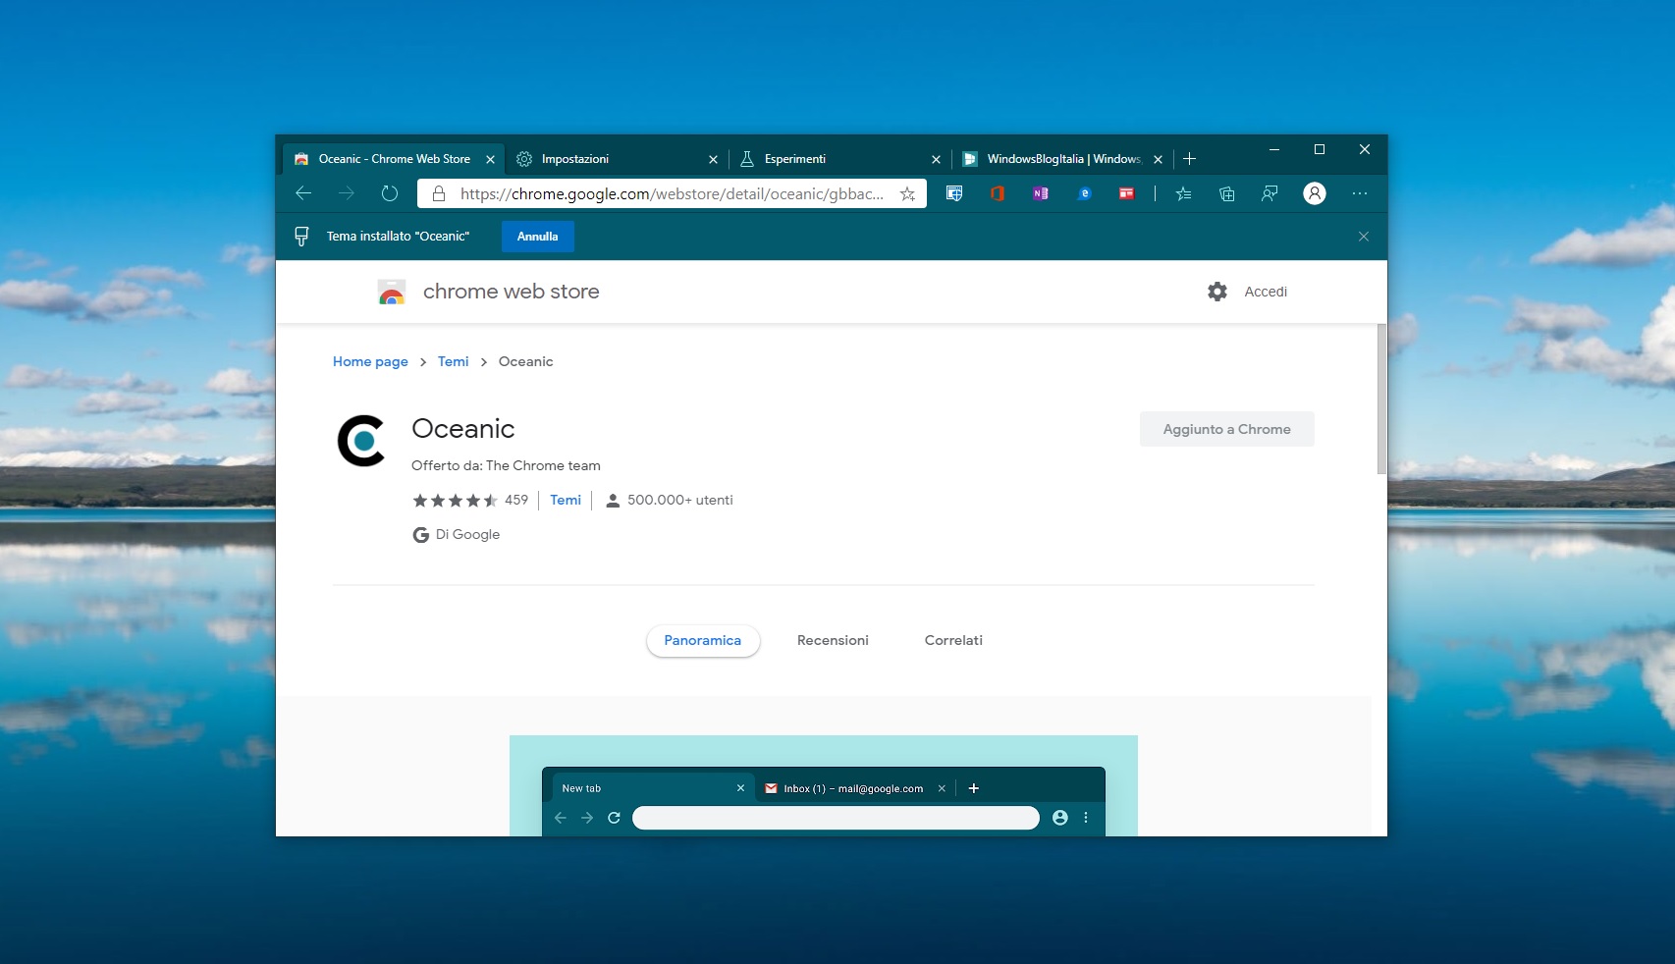Click the page vertical scrollbar
Viewport: 1675px width, 964px height.
tap(1381, 400)
